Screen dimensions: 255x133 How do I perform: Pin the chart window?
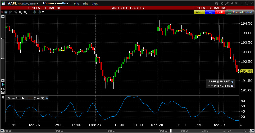(x=232, y=3)
